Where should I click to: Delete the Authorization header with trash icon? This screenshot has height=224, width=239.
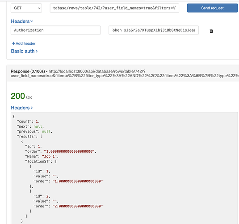point(211,31)
